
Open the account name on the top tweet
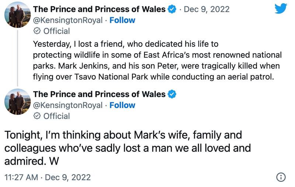pos(99,9)
